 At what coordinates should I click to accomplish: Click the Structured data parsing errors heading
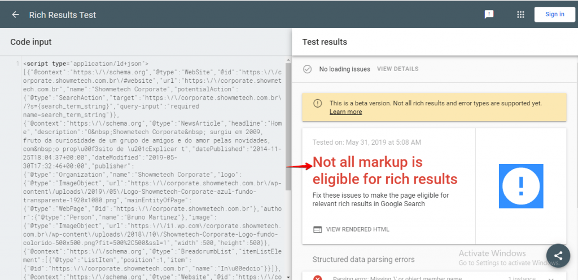(364, 259)
